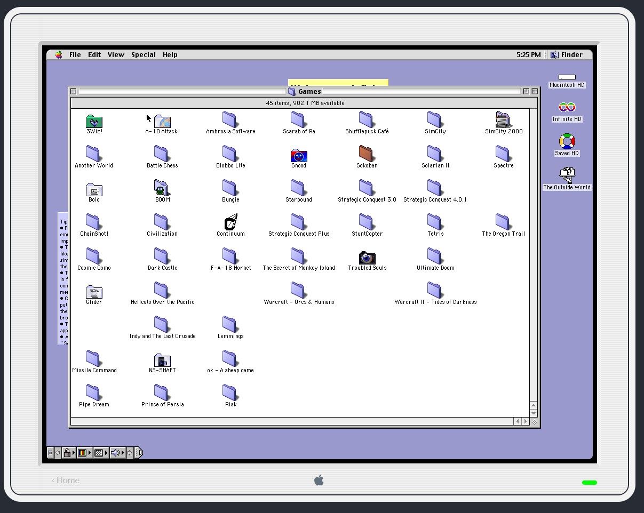Open the File menu
Screen dimensions: 644x513
(75, 54)
